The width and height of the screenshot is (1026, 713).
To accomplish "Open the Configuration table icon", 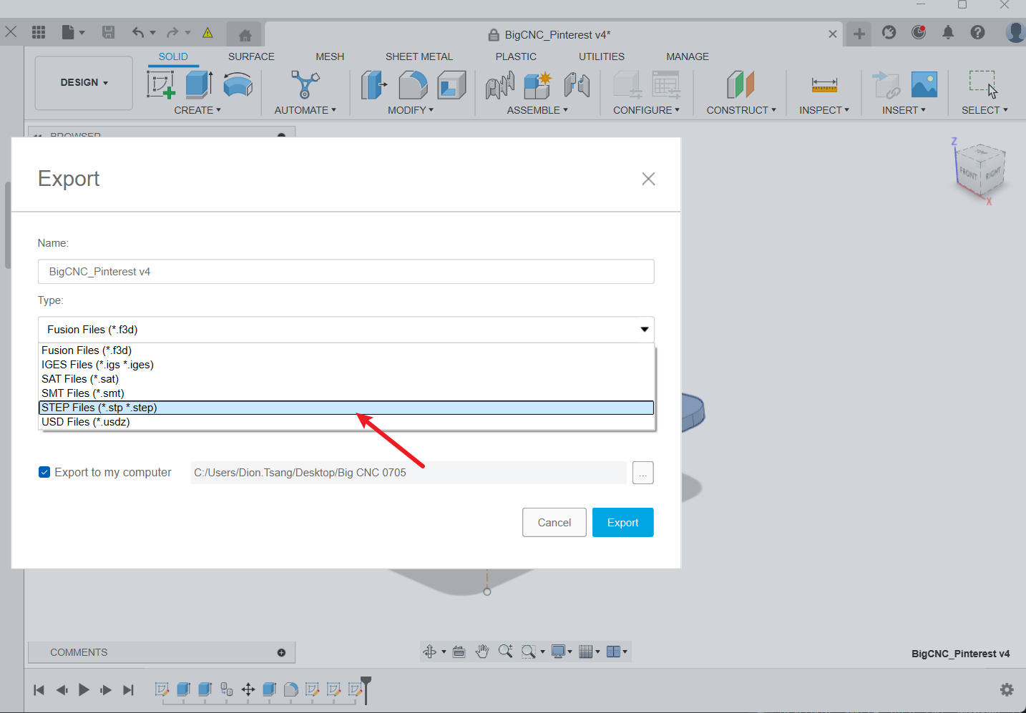I will (x=666, y=84).
